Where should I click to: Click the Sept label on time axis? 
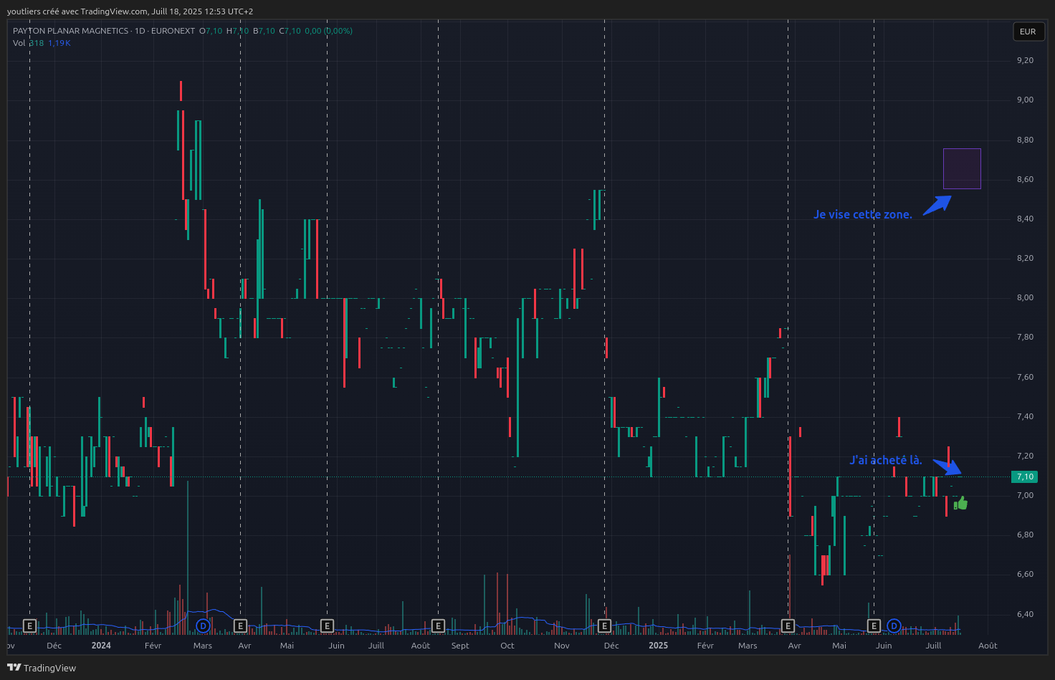[x=460, y=646]
